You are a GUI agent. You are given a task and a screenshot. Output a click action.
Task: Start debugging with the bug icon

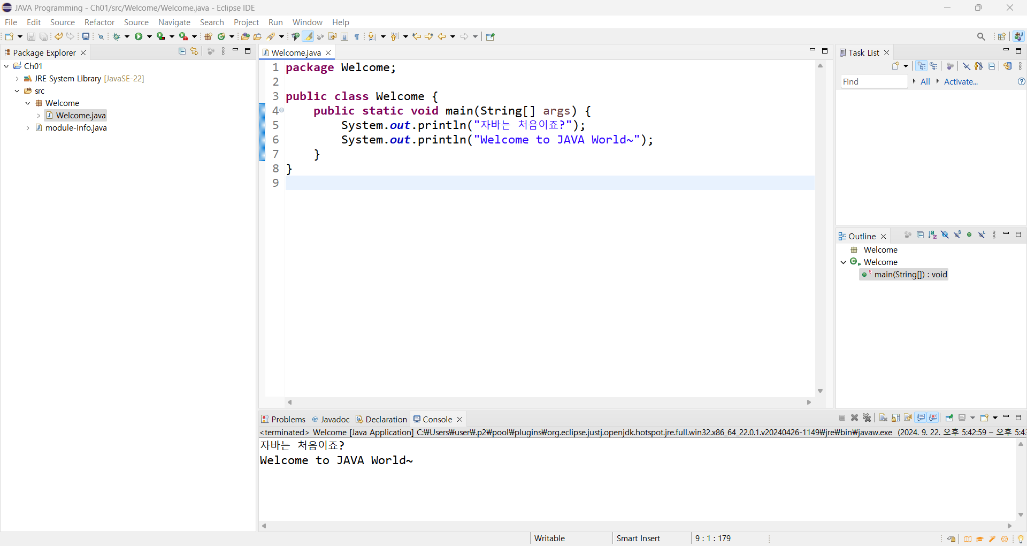point(116,36)
